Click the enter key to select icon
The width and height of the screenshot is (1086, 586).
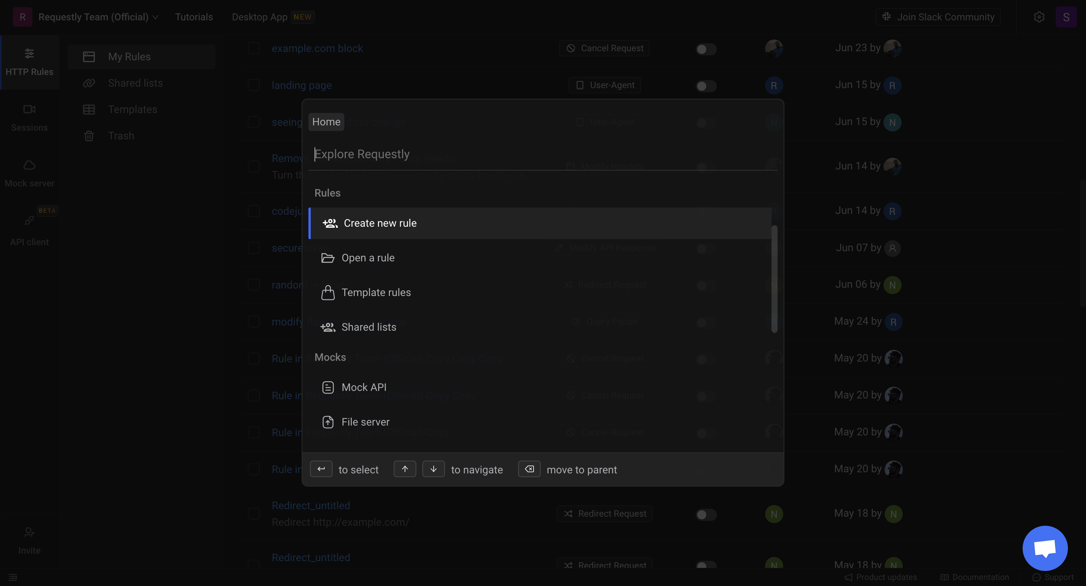pos(321,469)
